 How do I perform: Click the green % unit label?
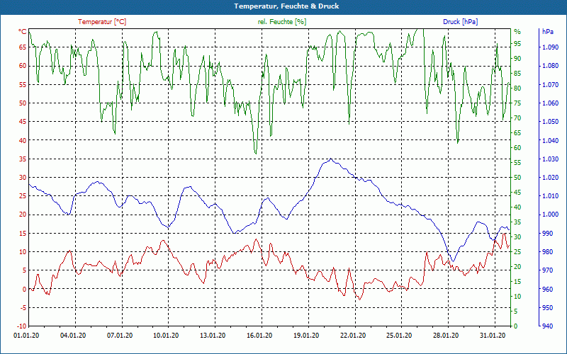[x=517, y=32]
